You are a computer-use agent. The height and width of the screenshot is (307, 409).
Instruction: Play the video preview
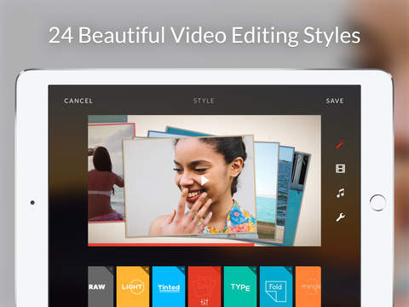point(204,180)
